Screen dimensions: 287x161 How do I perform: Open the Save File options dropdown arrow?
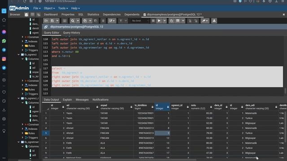(x=57, y=21)
